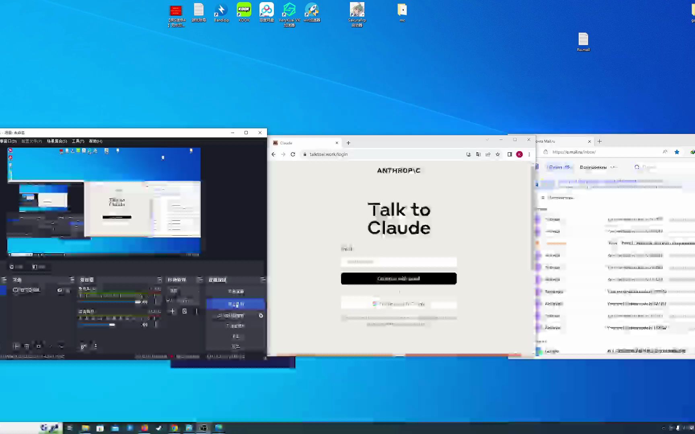695x434 pixels.
Task: Open new tab in Chrome
Action: point(348,143)
